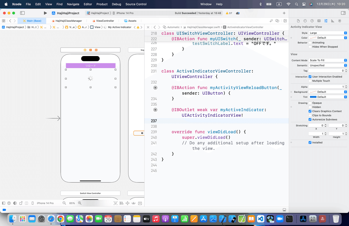This screenshot has width=349, height=226.
Task: Select the activity indicator spinner on canvas
Action: [x=90, y=78]
